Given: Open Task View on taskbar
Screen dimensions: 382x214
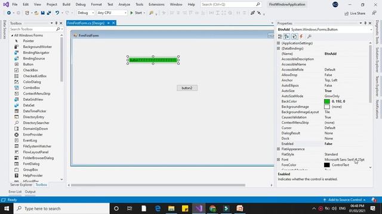Looking at the screenshot, I should pos(130,209).
